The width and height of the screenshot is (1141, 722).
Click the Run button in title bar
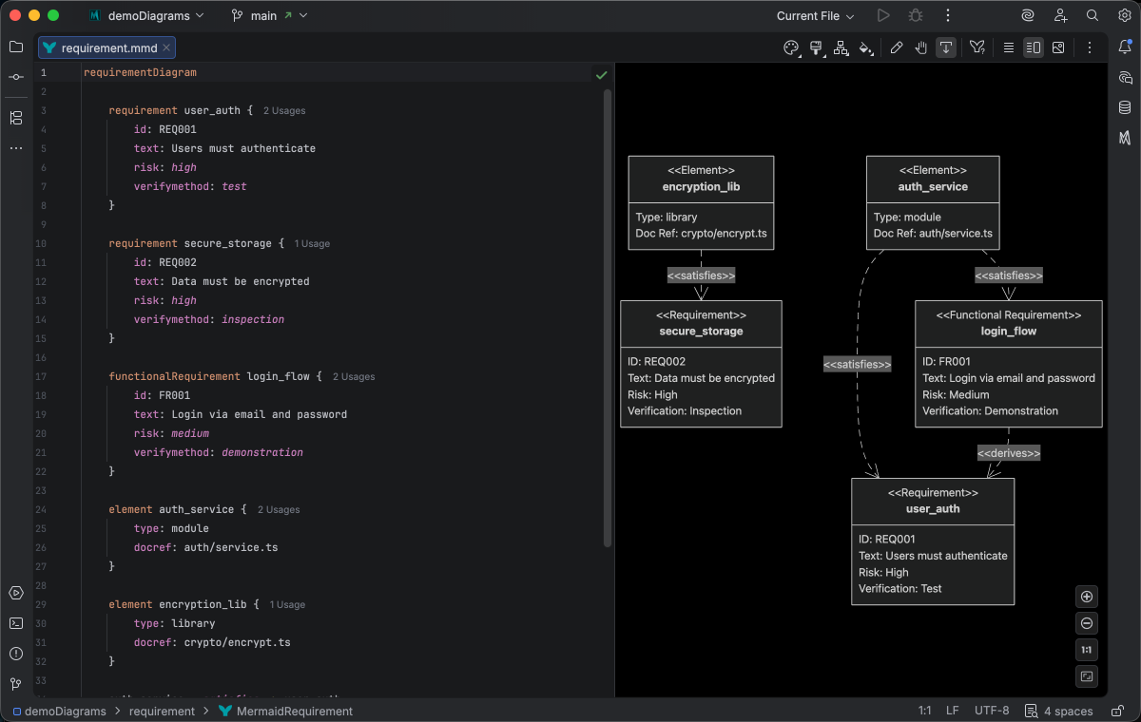pyautogui.click(x=883, y=15)
